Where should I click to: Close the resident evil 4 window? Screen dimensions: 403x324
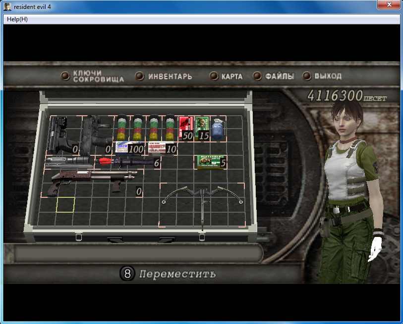389,4
